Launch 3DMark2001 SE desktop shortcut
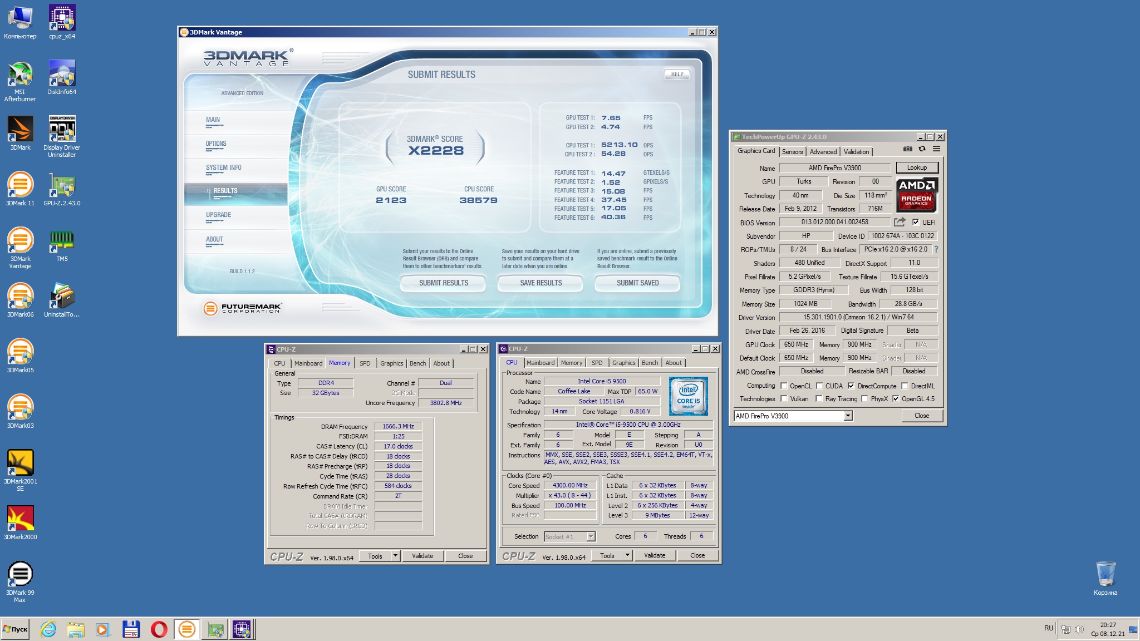The height and width of the screenshot is (641, 1140). tap(20, 471)
